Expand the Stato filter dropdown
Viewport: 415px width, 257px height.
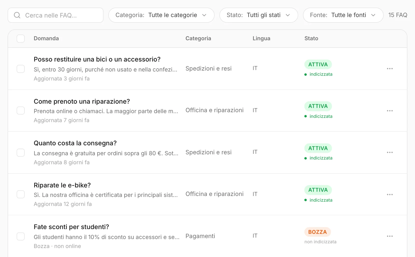(259, 15)
